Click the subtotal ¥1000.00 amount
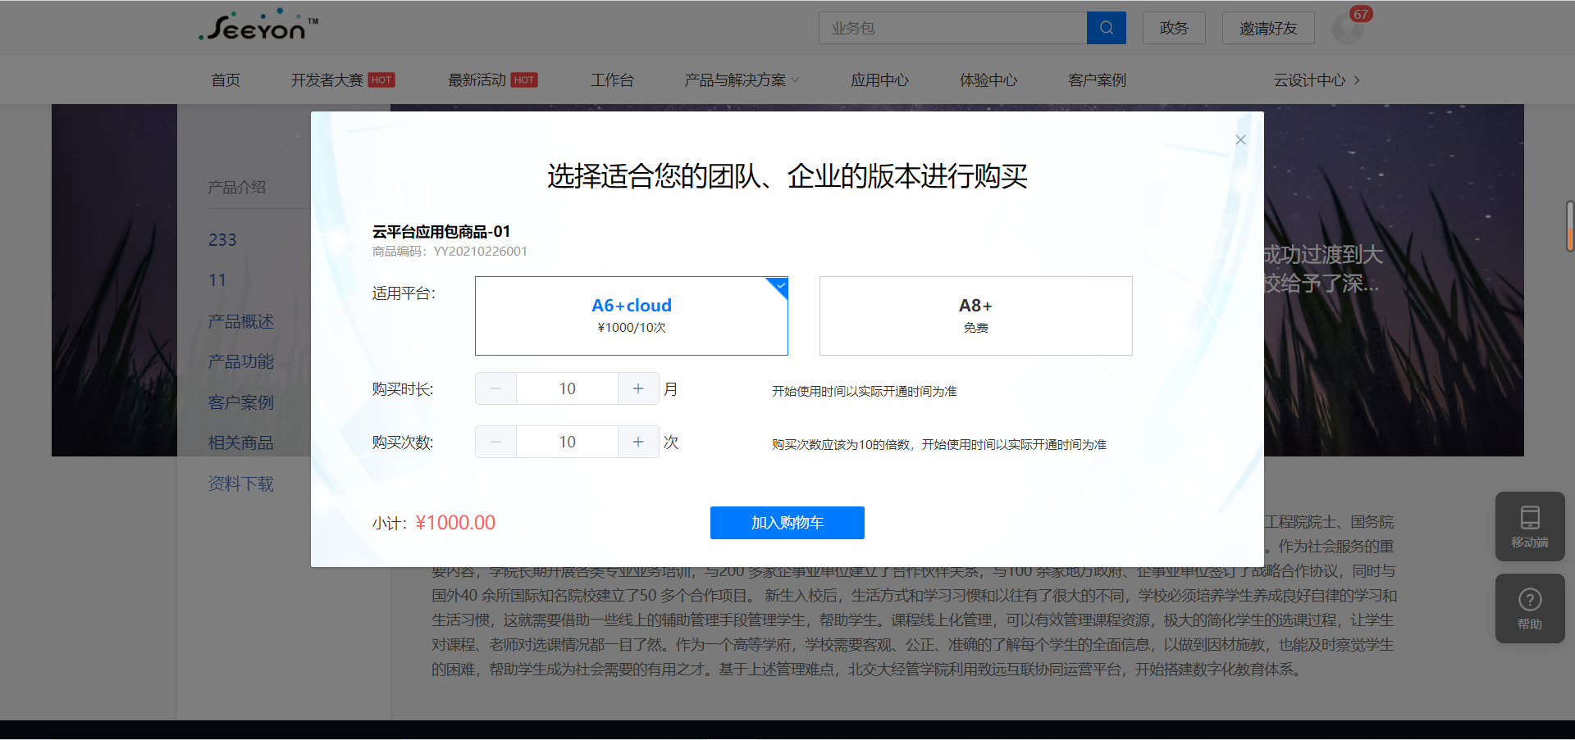Viewport: 1575px width, 740px height. pos(455,523)
